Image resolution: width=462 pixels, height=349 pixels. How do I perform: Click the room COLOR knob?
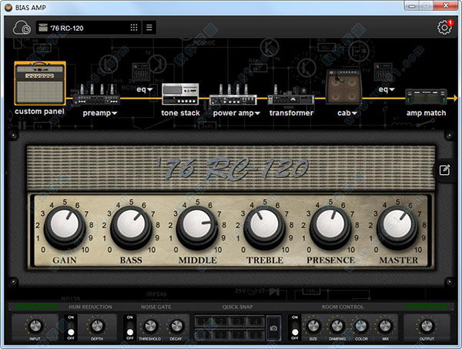tap(361, 326)
